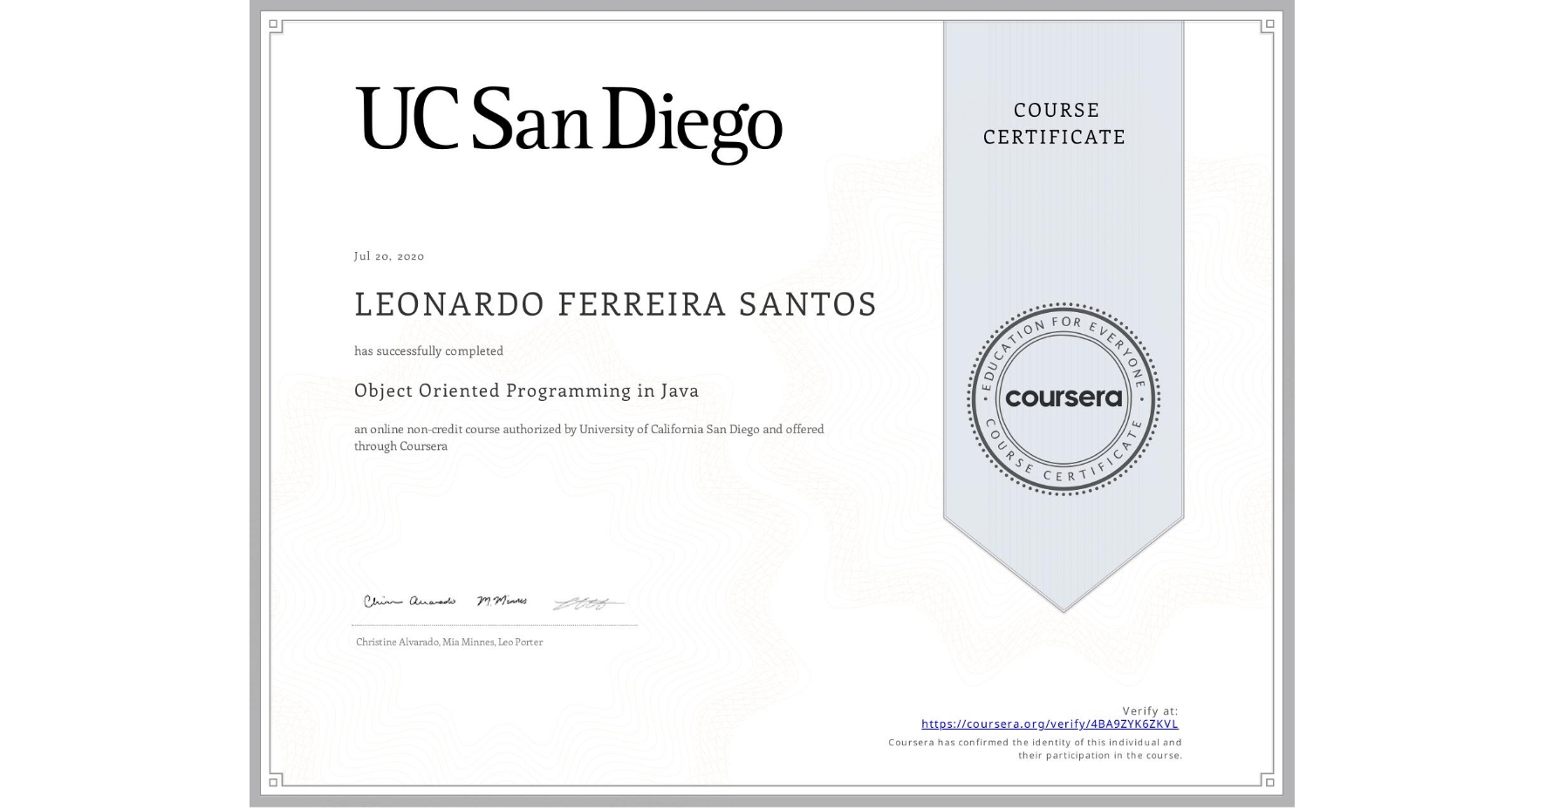
Task: Select the coursera wordmark inside the seal
Action: (1064, 399)
